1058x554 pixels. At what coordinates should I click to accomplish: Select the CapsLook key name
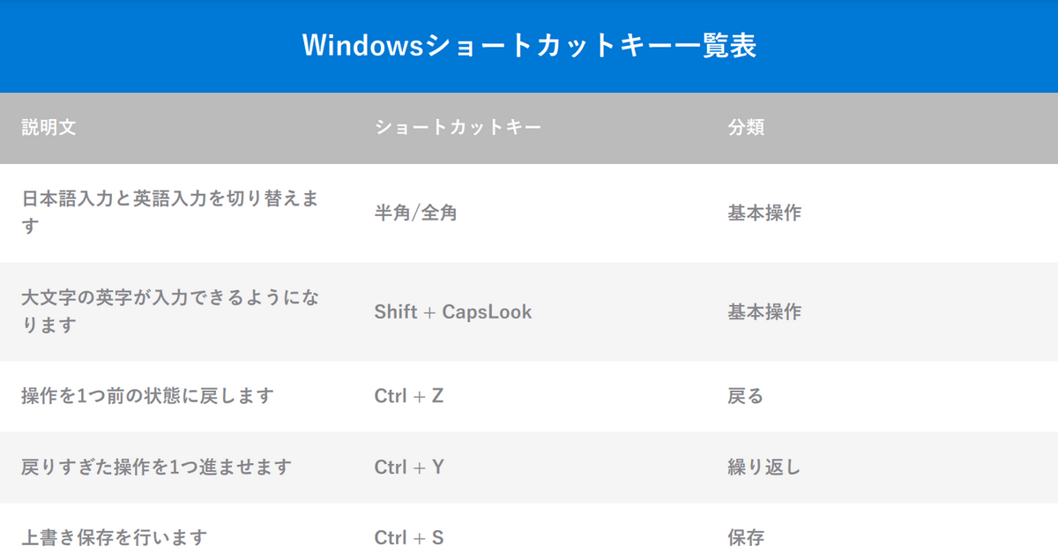(487, 311)
